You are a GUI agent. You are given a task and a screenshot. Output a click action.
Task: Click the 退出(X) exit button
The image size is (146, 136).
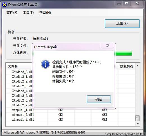tap(122, 24)
